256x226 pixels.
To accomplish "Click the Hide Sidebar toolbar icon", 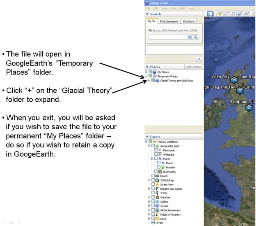I will 210,14.
